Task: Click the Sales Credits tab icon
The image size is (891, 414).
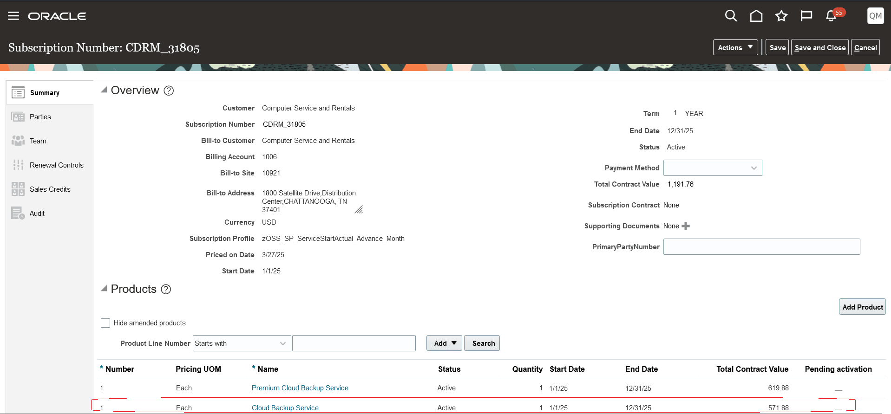Action: pyautogui.click(x=18, y=189)
